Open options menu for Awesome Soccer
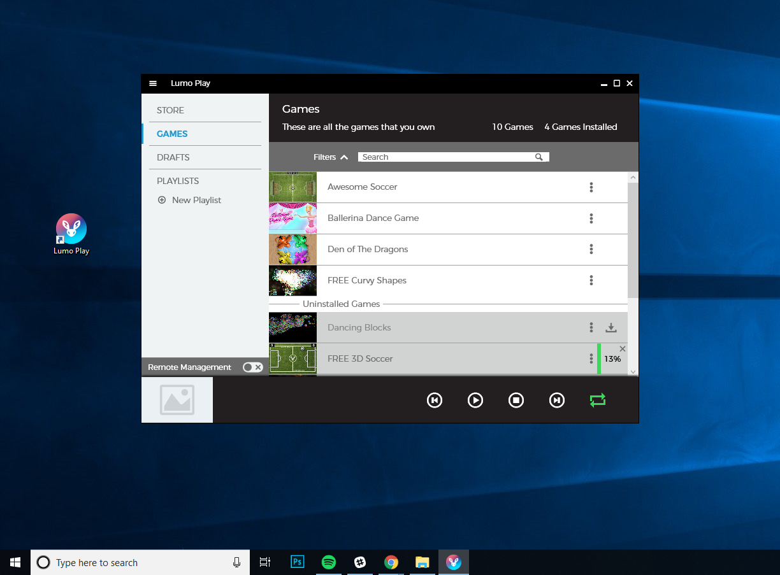Screen dimensions: 780x575 [591, 187]
